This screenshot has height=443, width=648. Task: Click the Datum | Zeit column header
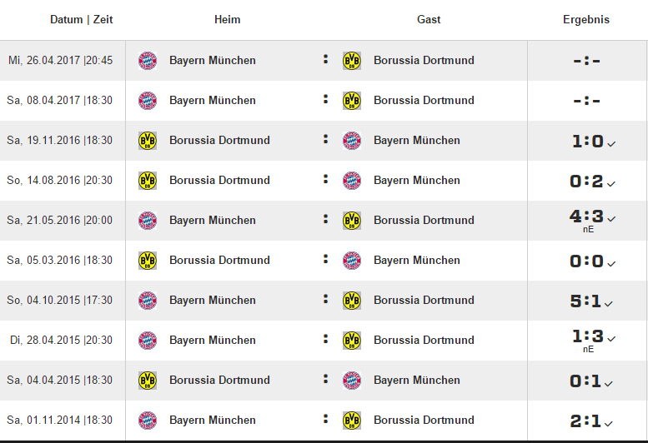coord(82,19)
